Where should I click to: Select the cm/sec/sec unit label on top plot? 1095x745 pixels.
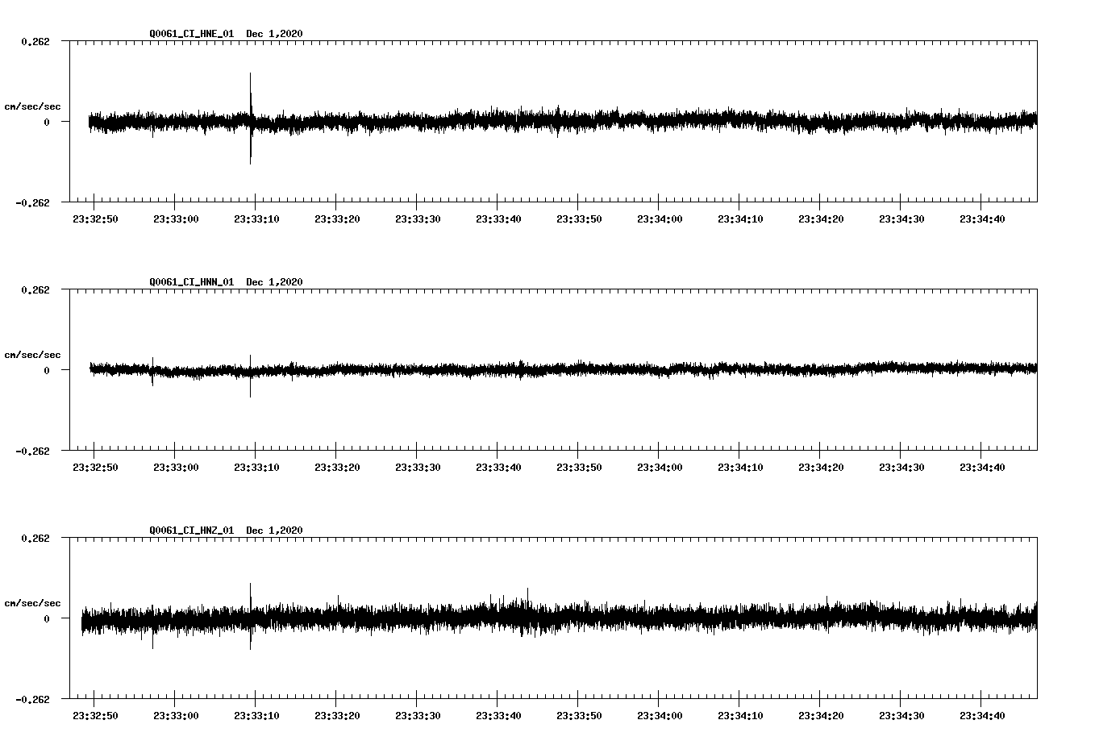(33, 105)
